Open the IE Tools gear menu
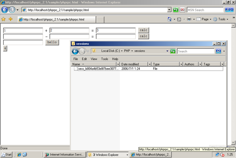Screen dimensions: 236x158 point(221,19)
